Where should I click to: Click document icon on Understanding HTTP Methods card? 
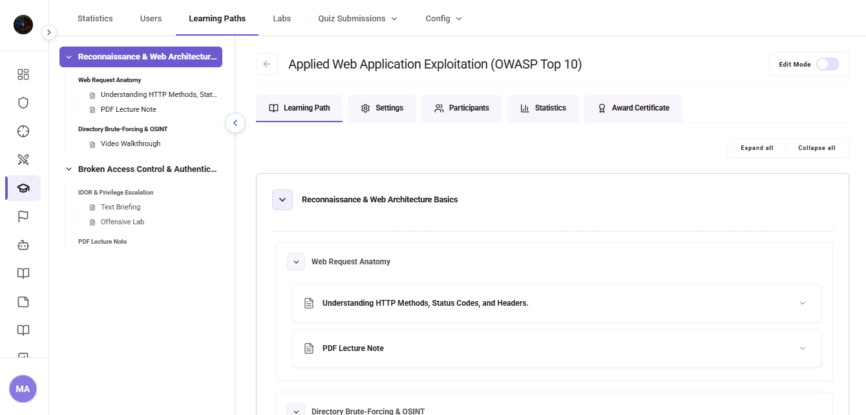click(x=309, y=303)
